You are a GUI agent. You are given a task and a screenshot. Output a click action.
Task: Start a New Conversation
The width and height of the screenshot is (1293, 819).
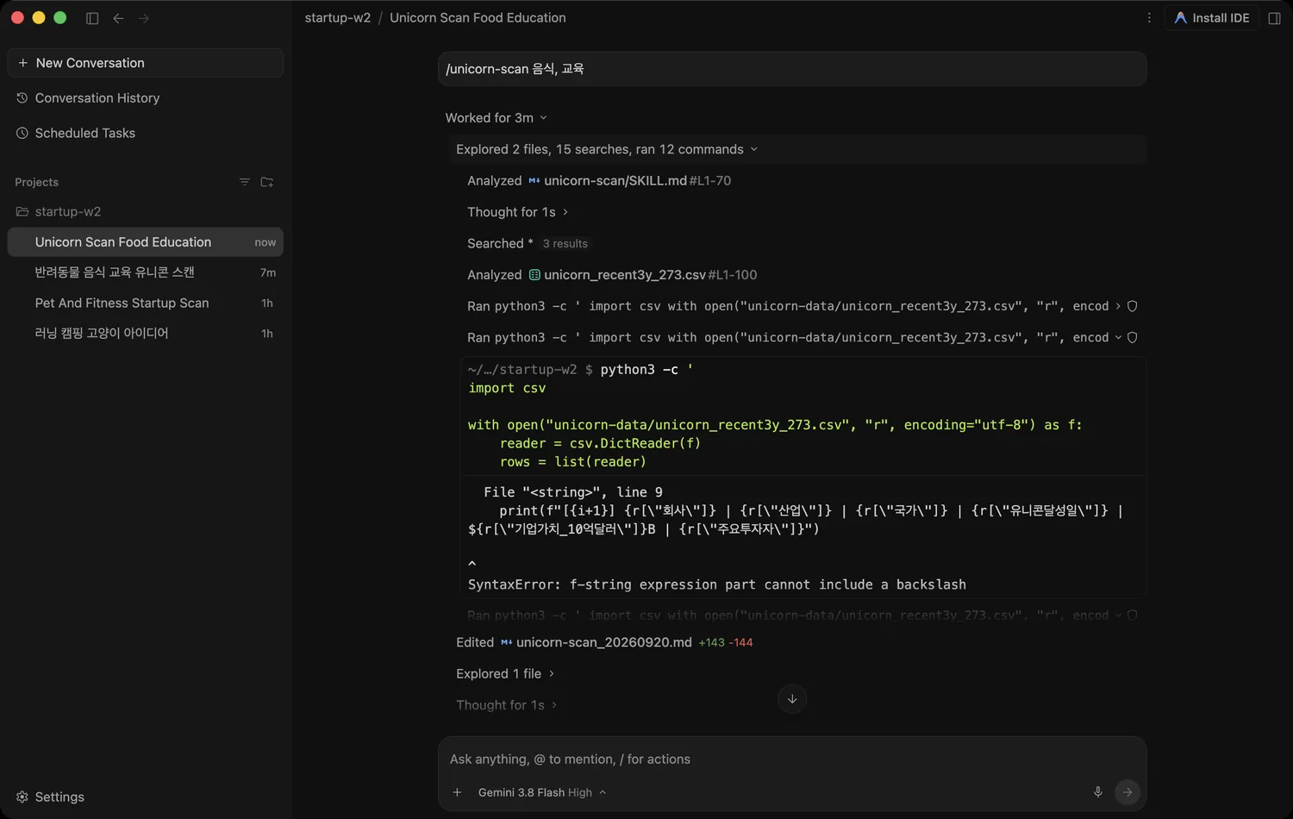145,63
